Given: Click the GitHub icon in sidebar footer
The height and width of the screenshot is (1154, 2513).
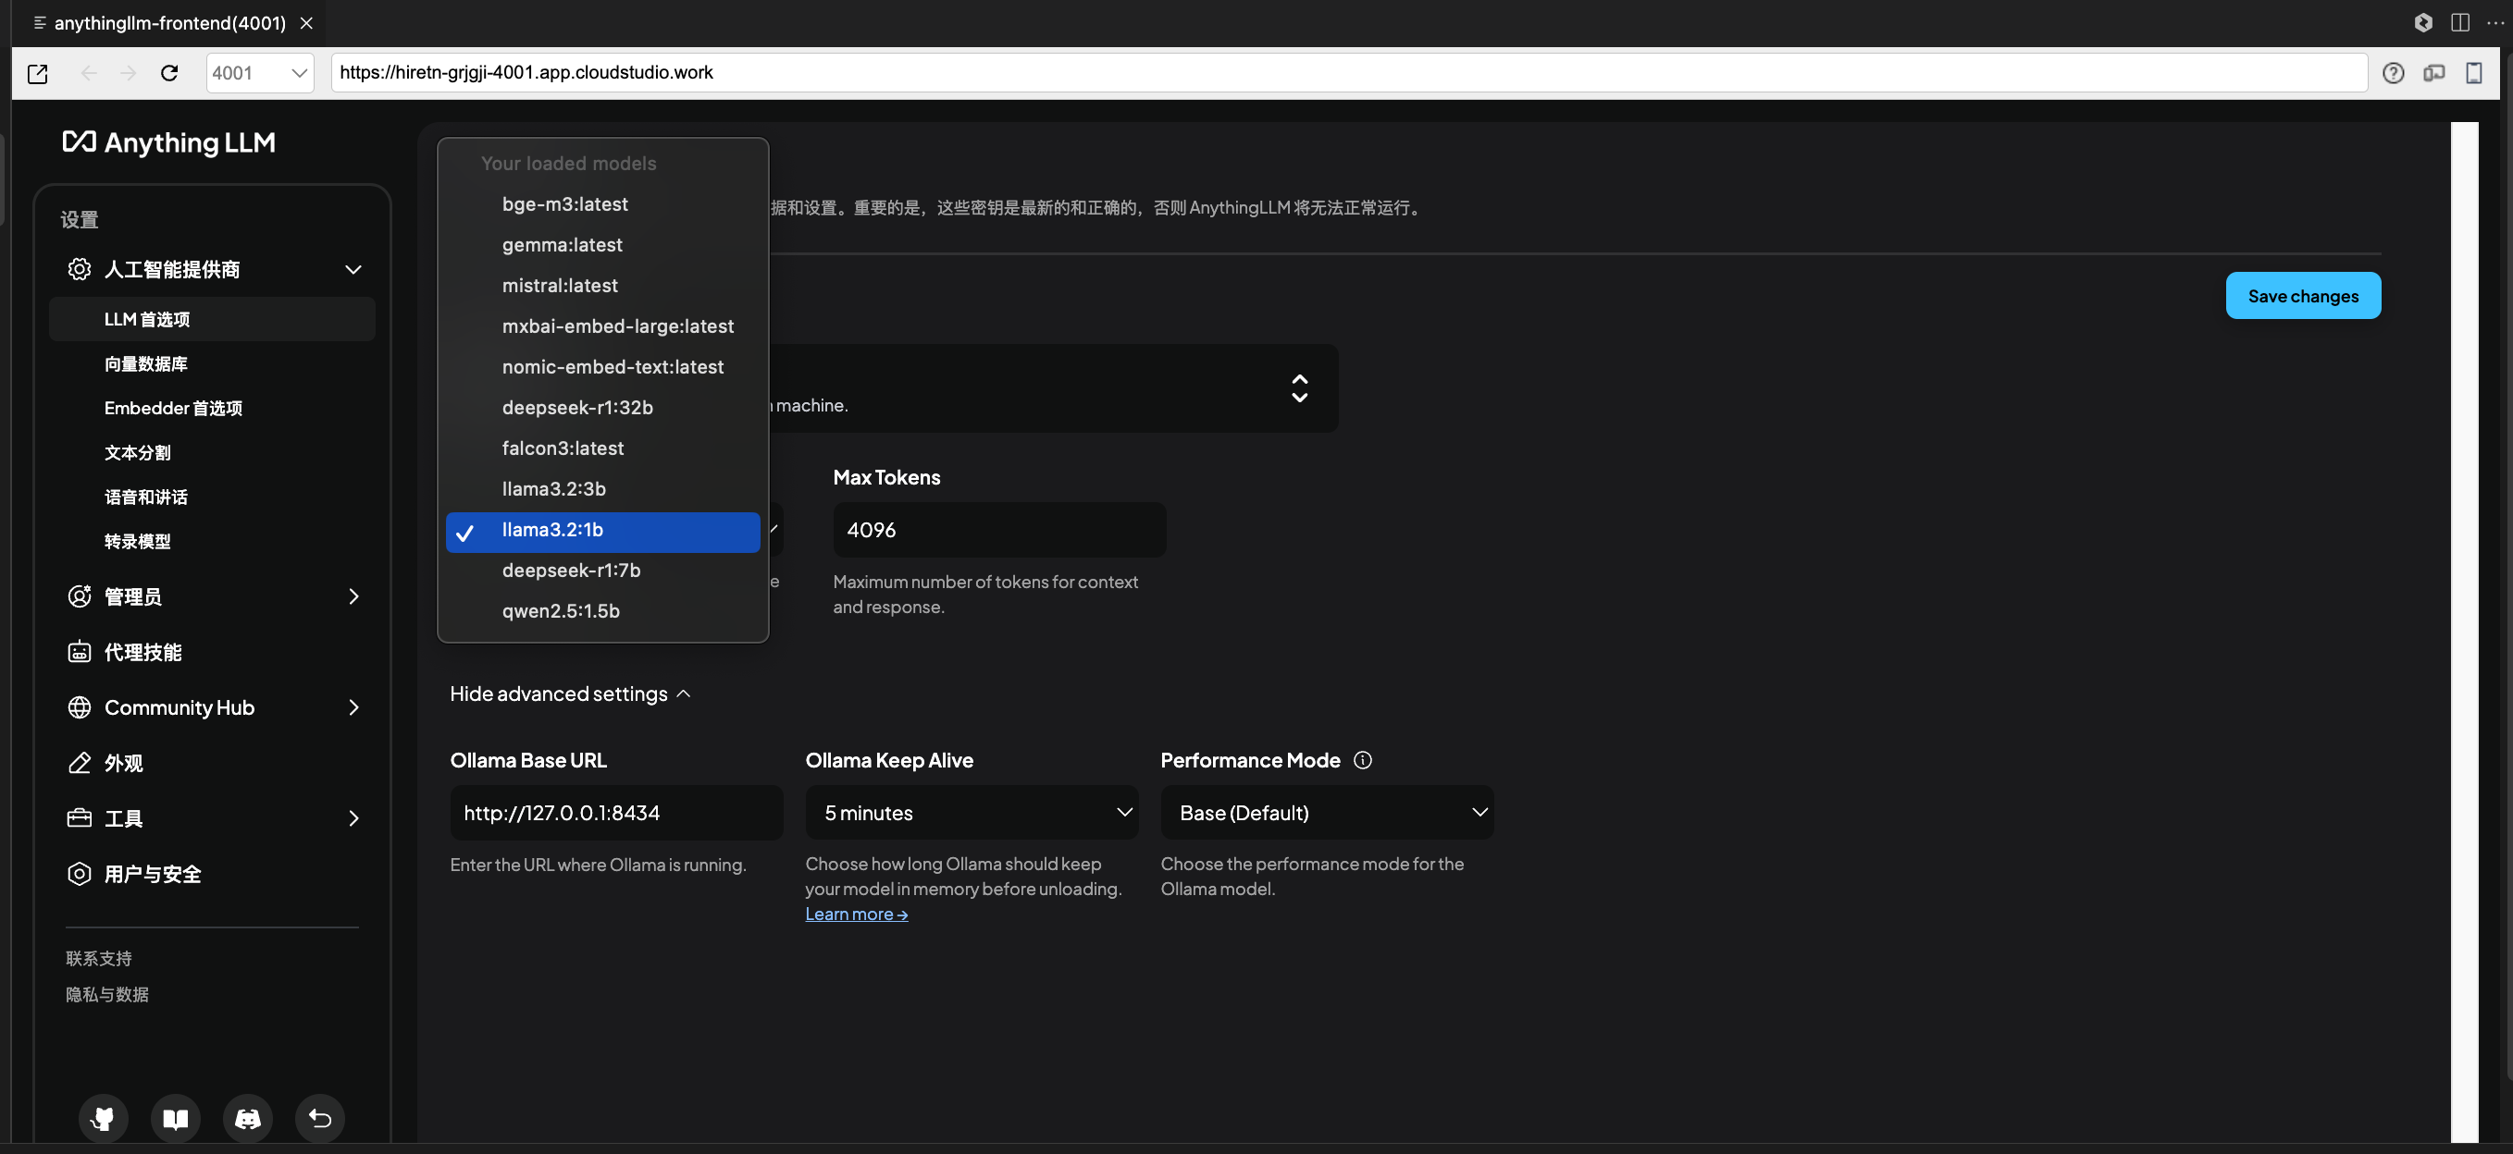Looking at the screenshot, I should [x=103, y=1118].
